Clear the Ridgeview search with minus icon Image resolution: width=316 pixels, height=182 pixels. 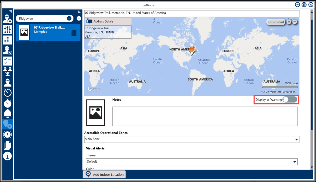pos(69,18)
